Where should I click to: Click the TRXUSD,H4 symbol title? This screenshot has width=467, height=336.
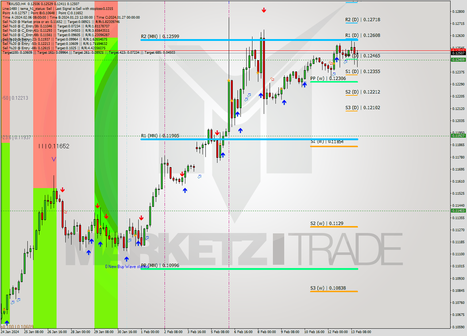16,4
